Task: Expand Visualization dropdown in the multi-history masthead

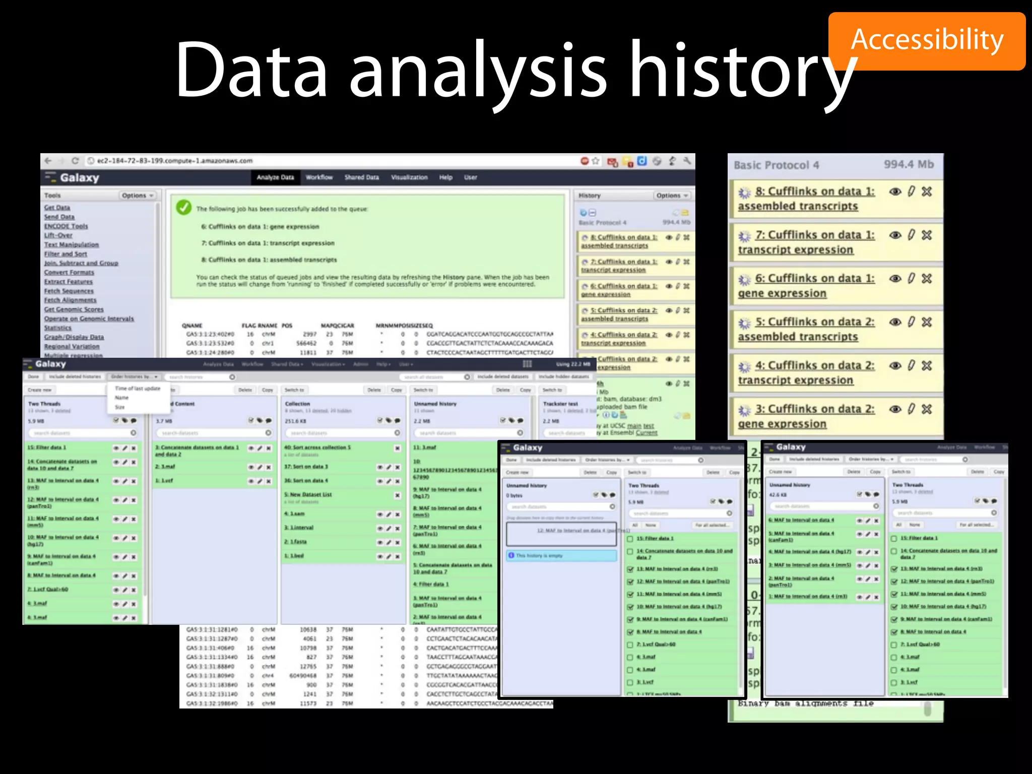Action: (x=328, y=364)
